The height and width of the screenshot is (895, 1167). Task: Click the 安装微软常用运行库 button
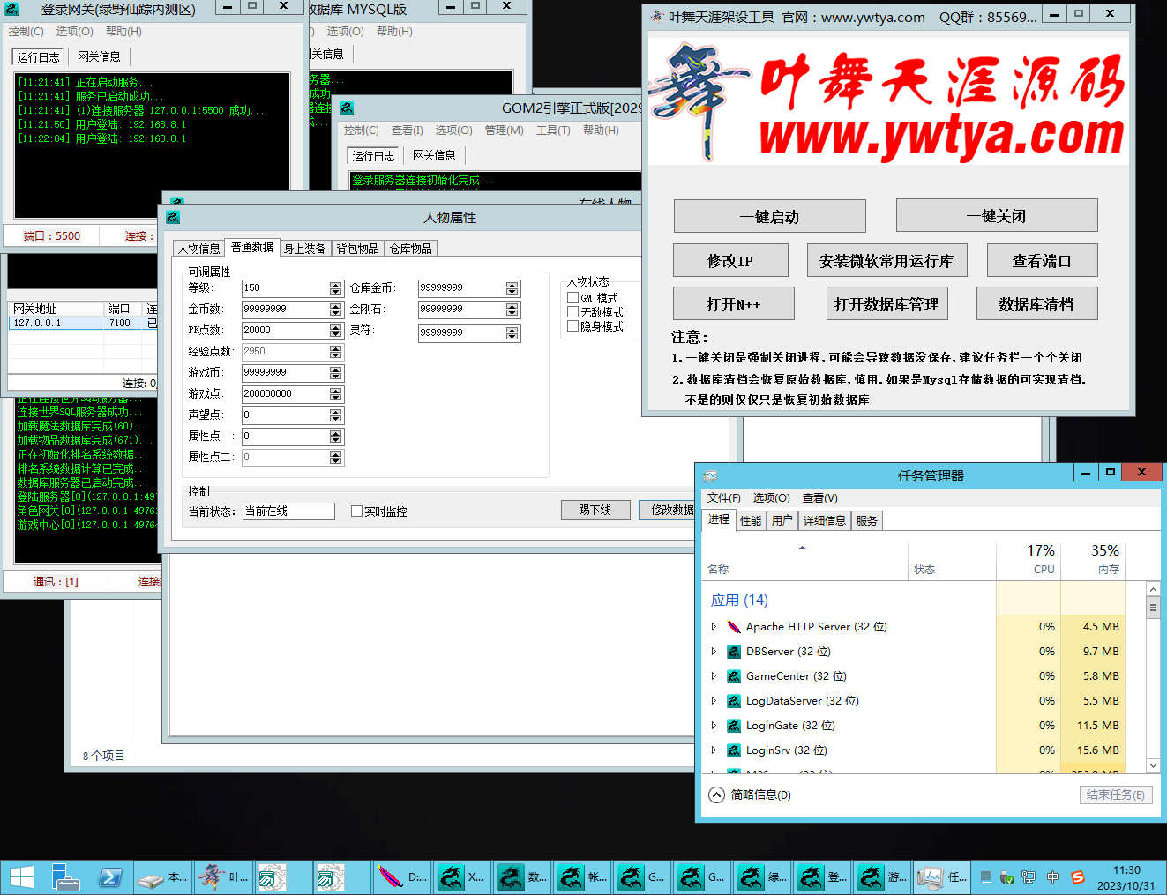click(886, 261)
